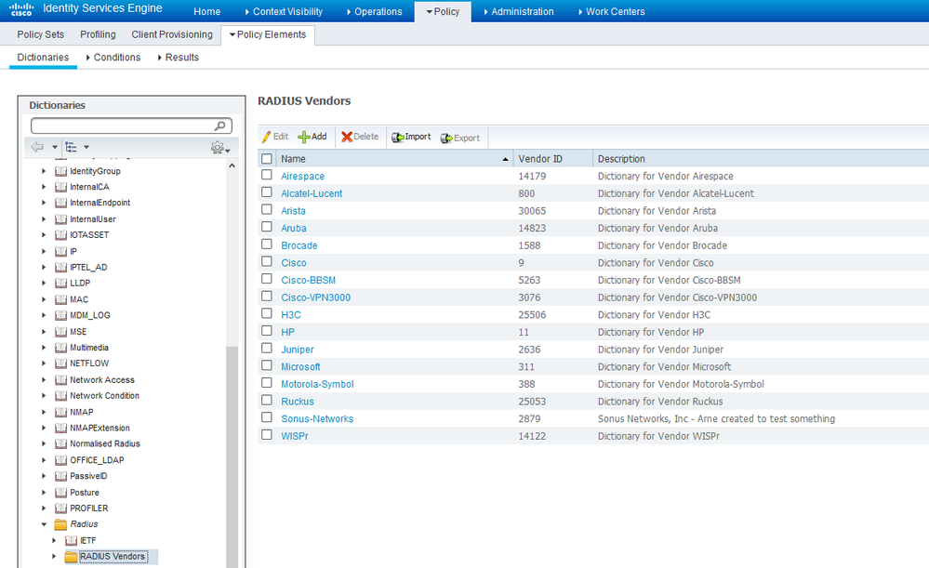Click the back arrow in Dictionaries toolbar
Viewport: 929px width, 568px height.
coord(37,147)
